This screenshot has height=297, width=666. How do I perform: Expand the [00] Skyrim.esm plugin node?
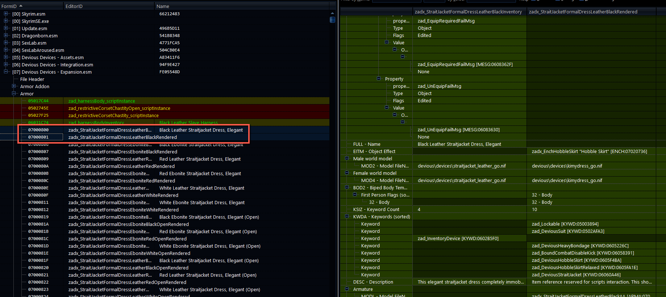pyautogui.click(x=6, y=14)
